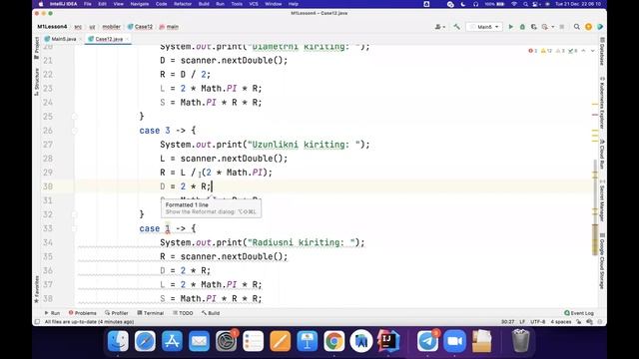Open Problems tool window at bottom
639x359 pixels.
tap(82, 313)
